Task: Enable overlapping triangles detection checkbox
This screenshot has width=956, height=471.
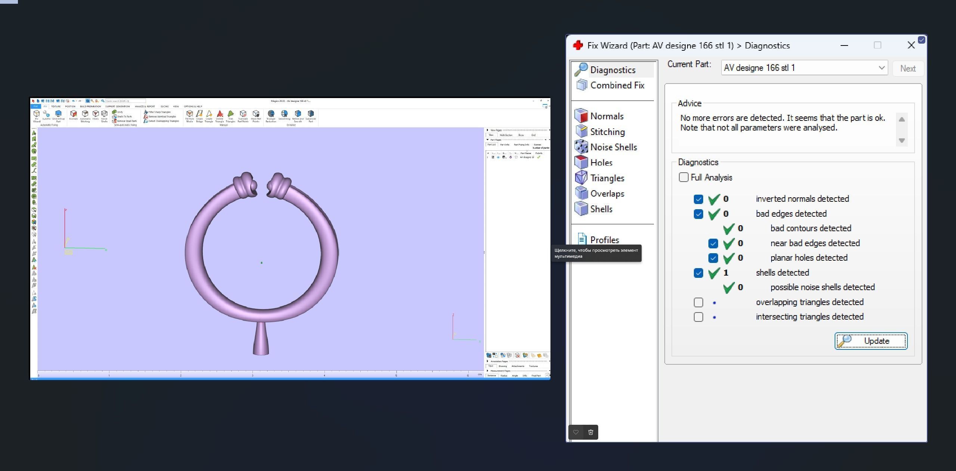Action: point(698,302)
